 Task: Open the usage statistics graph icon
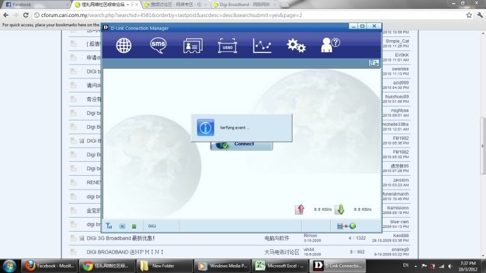(x=262, y=46)
